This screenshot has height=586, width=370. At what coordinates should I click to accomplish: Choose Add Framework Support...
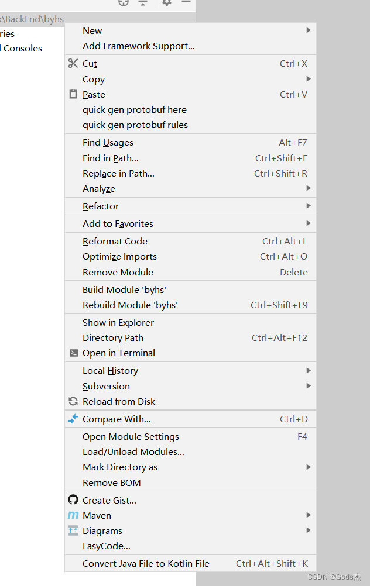[190, 46]
